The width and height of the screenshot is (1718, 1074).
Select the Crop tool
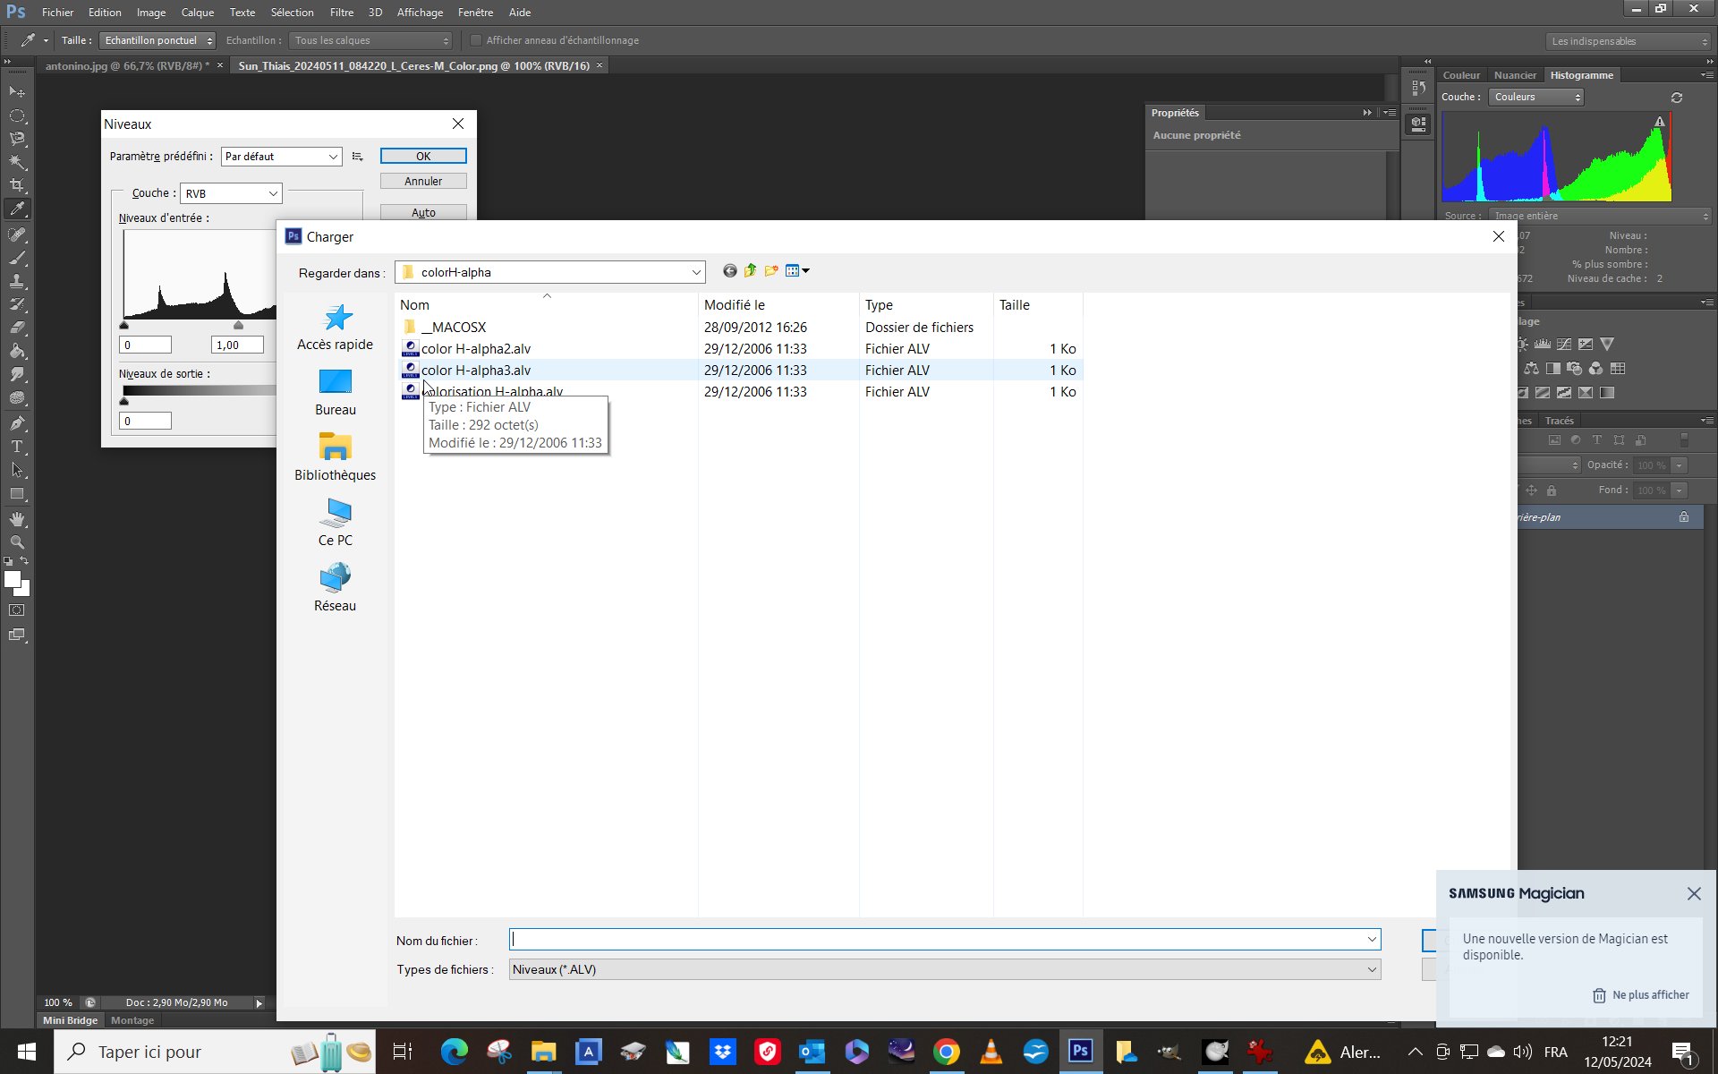17,185
